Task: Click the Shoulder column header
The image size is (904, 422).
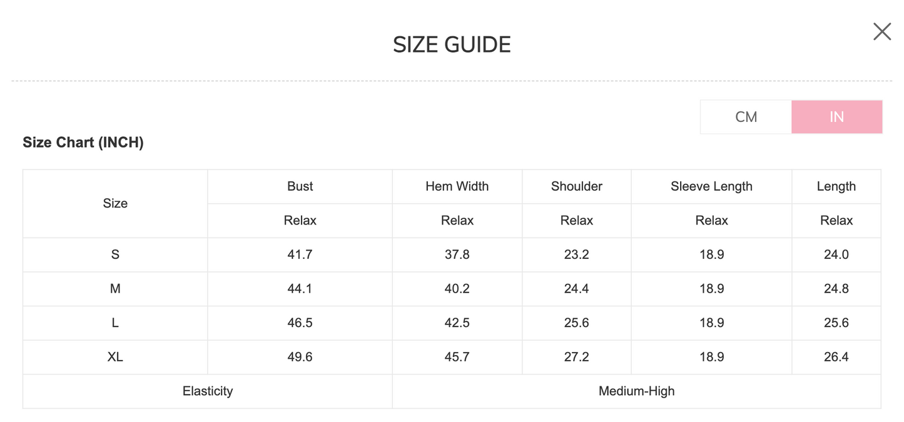Action: pyautogui.click(x=577, y=186)
